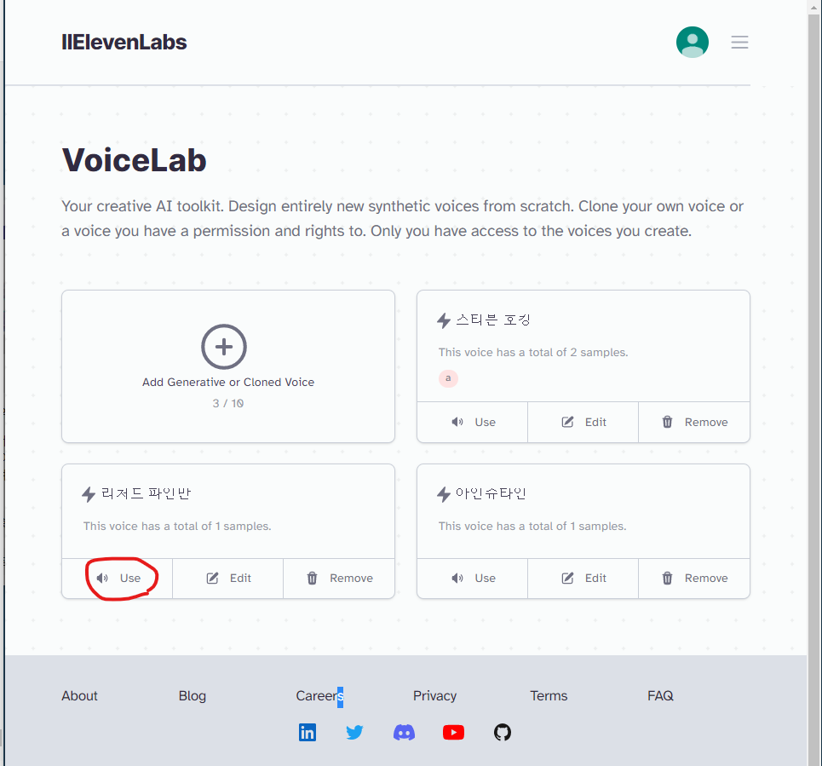Click the '3 / 10' voice count text

coord(228,403)
